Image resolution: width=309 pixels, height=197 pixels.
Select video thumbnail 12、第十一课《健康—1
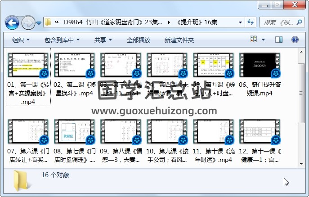click(260, 131)
